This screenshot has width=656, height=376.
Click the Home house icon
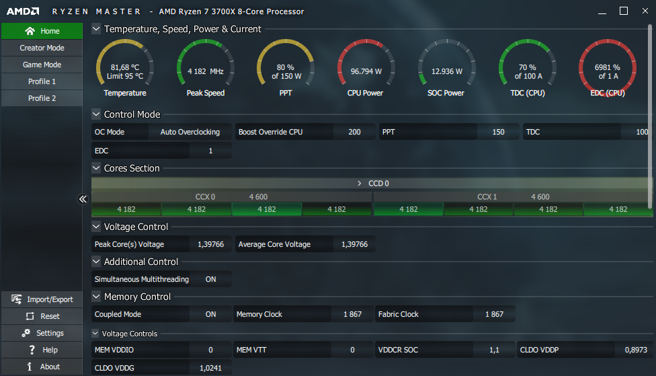coord(30,31)
